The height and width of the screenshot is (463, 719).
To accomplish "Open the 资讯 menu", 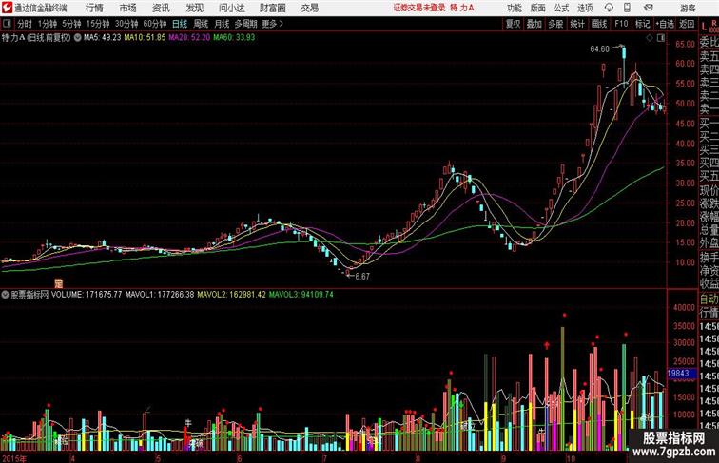I will click(x=161, y=8).
